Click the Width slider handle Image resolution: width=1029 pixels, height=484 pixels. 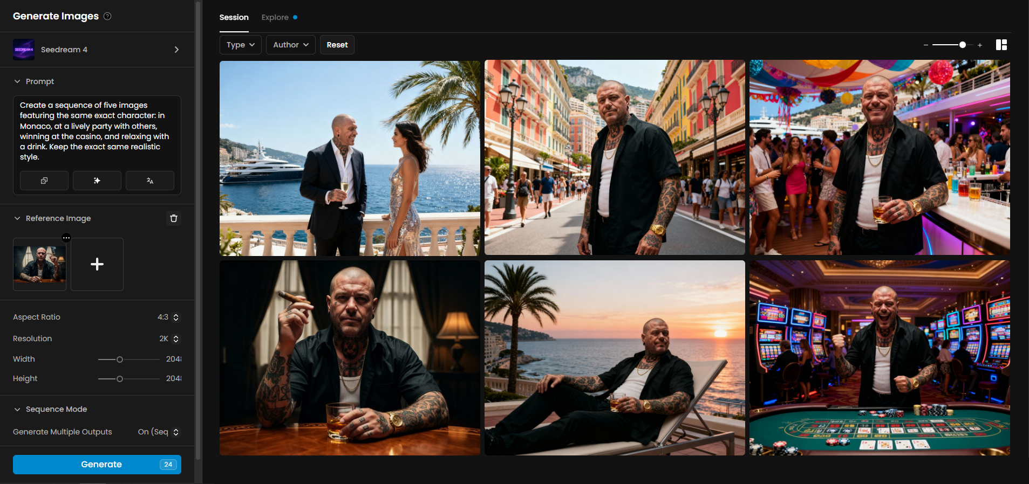click(120, 359)
